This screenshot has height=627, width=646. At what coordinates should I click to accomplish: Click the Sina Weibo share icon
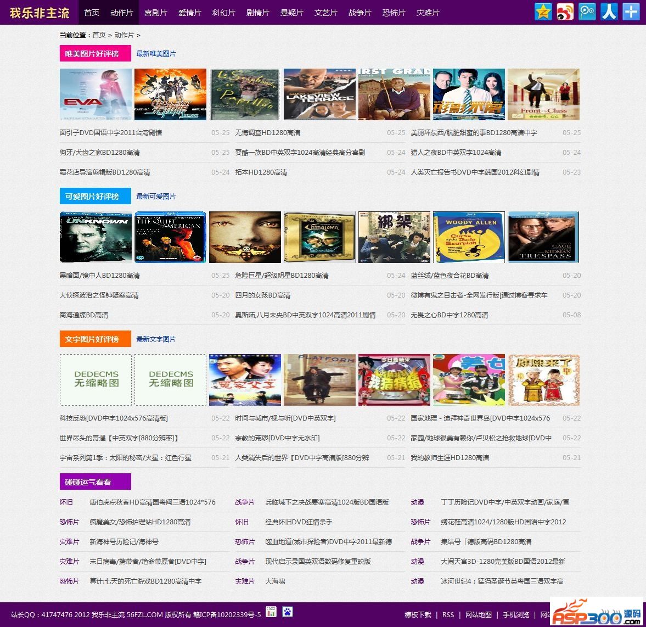pos(565,12)
